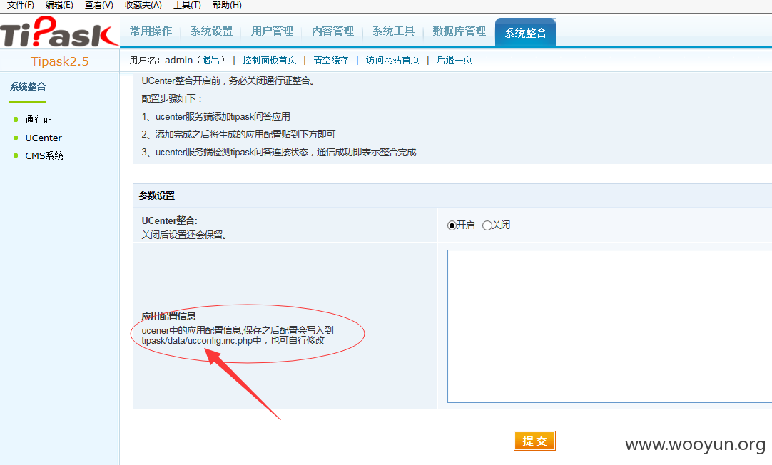
Task: Open CMS系统 in the sidebar
Action: click(x=44, y=155)
